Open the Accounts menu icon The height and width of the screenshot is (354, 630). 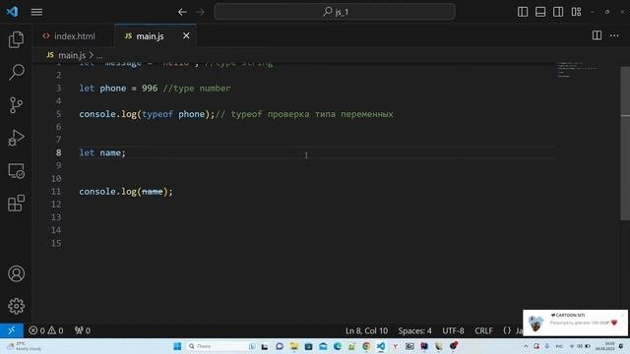coord(16,273)
